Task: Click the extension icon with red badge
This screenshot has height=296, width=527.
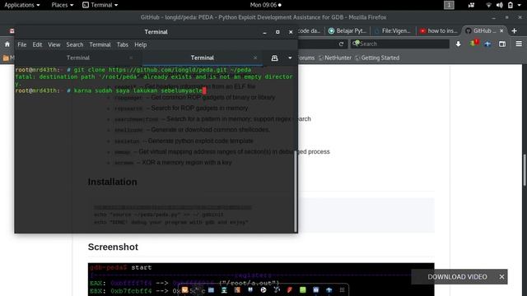Action: coord(474,44)
